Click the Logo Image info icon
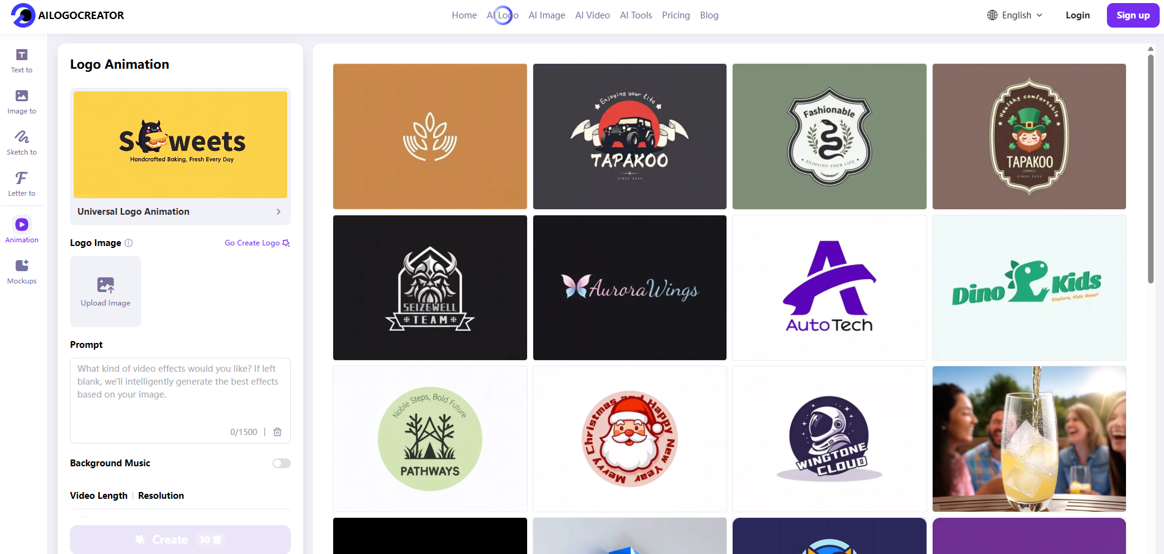This screenshot has height=554, width=1164. [129, 243]
